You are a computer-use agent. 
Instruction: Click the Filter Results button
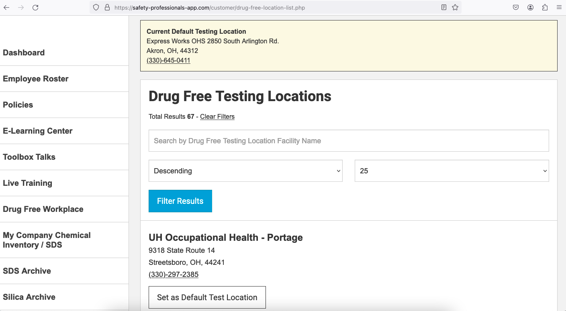180,201
